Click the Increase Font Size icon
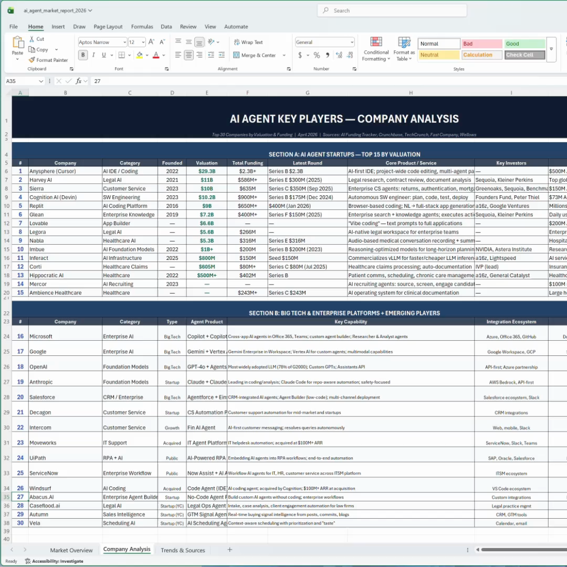 point(151,42)
